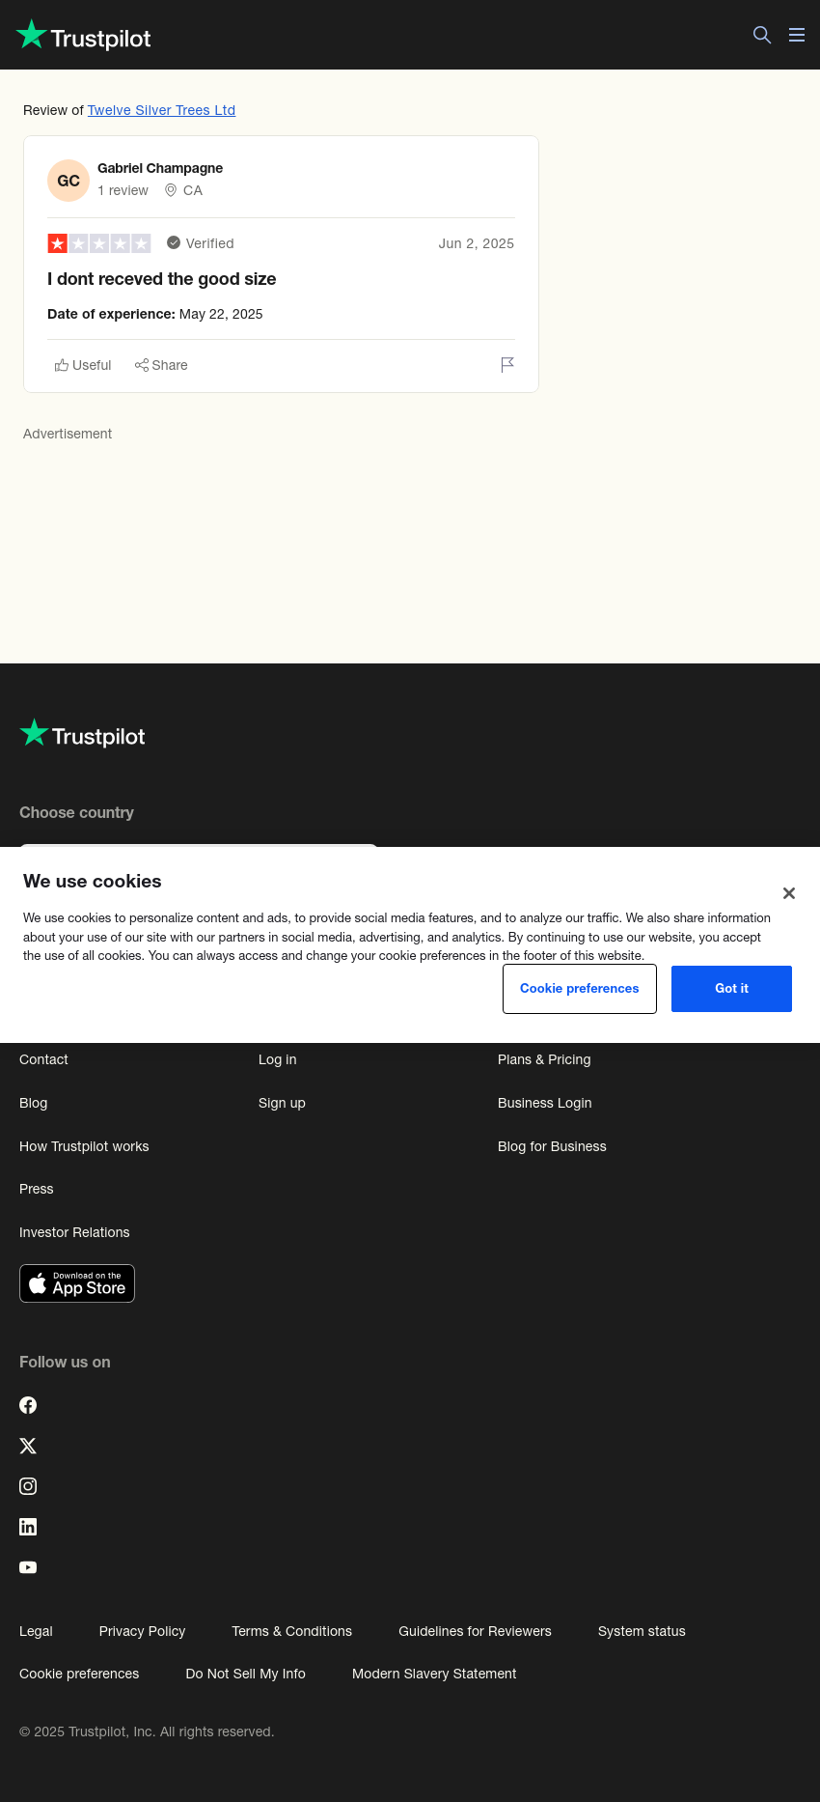This screenshot has width=820, height=1802.
Task: Click the Trustpilot logo in top header
Action: 84,36
